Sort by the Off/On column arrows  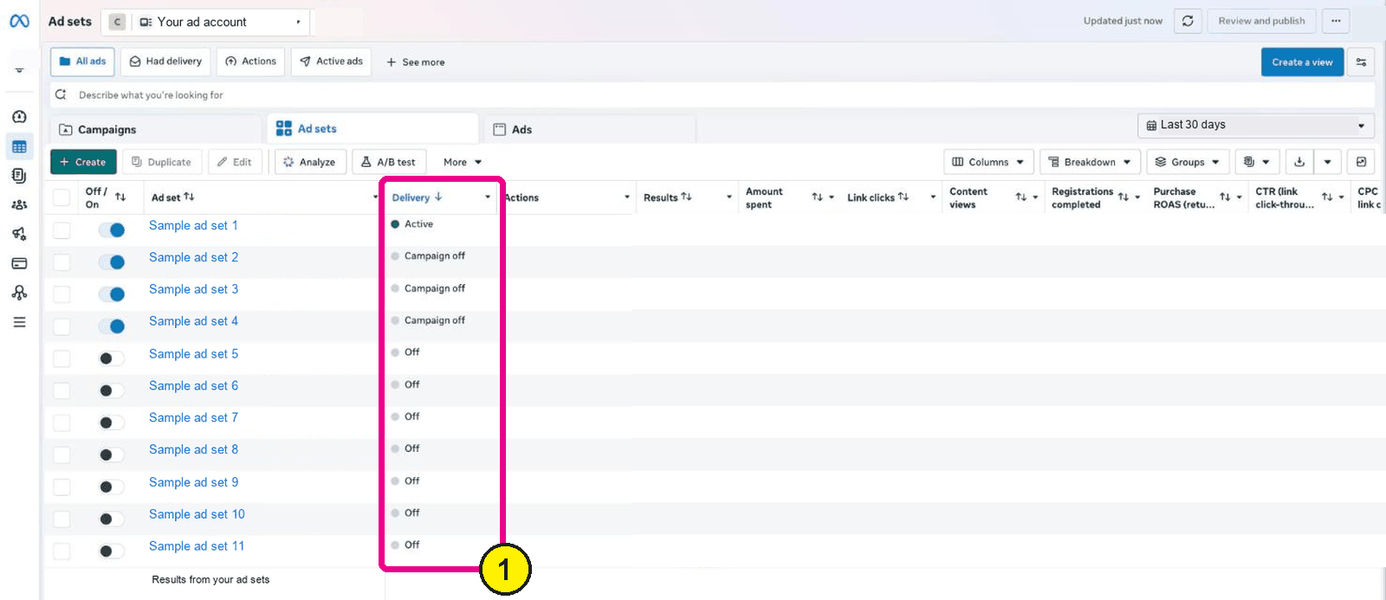tap(120, 197)
